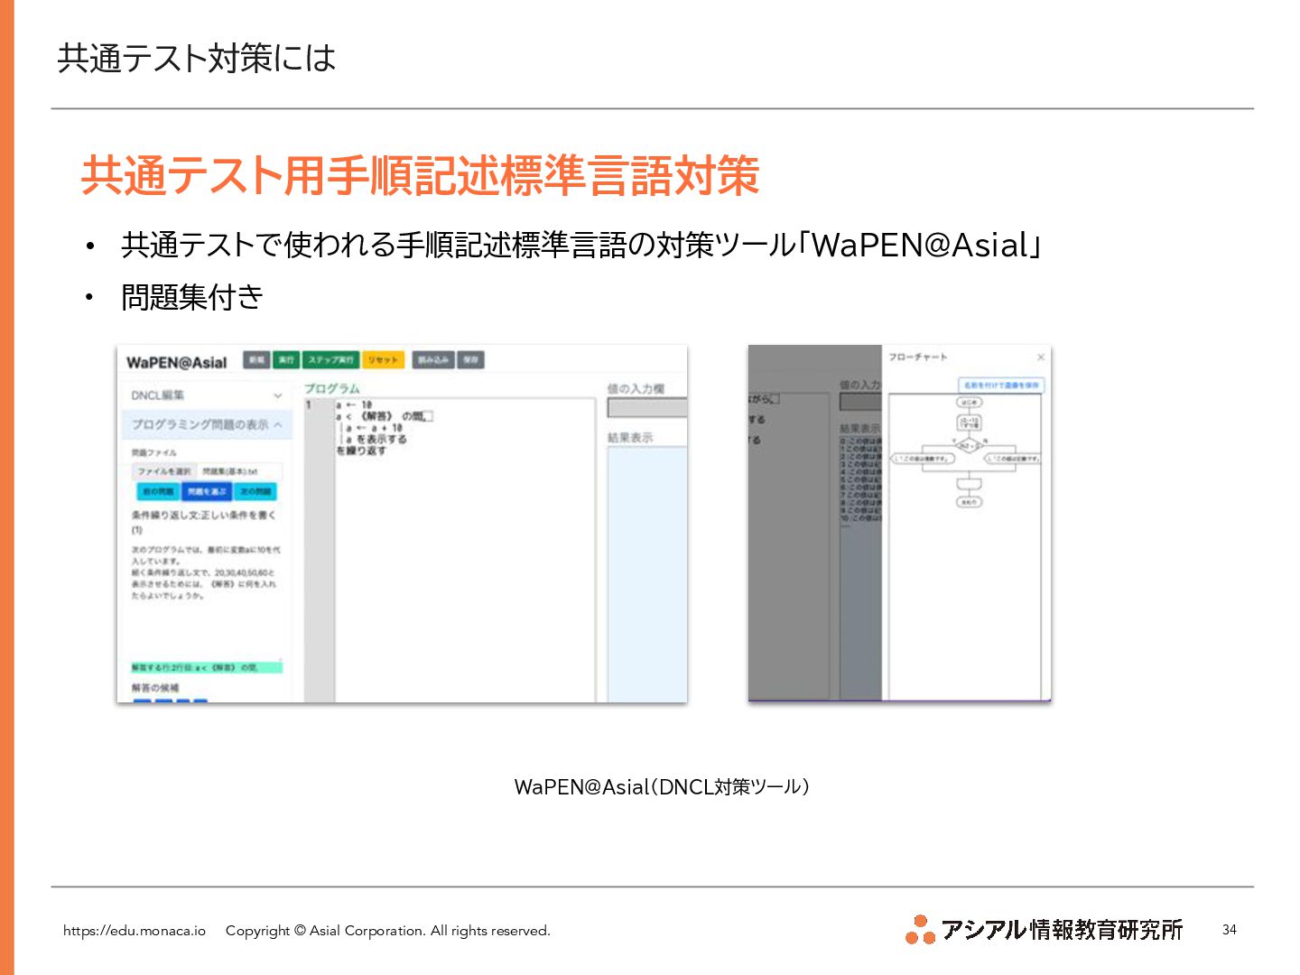The height and width of the screenshot is (975, 1300).
Task: Click the yellow リセット reset button
Action: (383, 360)
